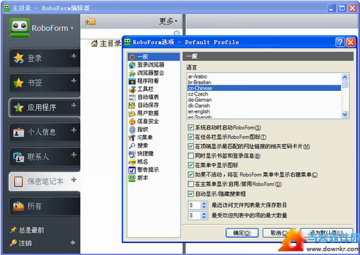Image resolution: width=360 pixels, height=255 pixels.
Task: Click the plus next to 保密笔记本
Action: point(74,180)
